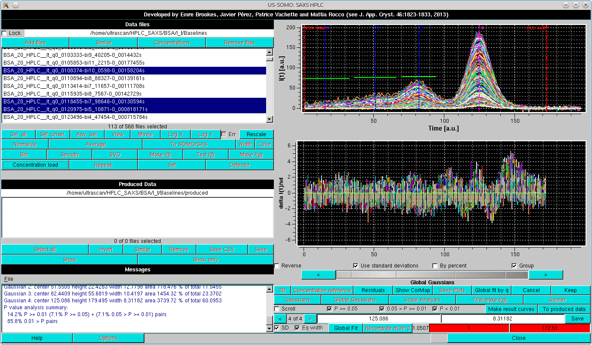Click the Help button
This screenshot has width=592, height=345.
click(37, 338)
